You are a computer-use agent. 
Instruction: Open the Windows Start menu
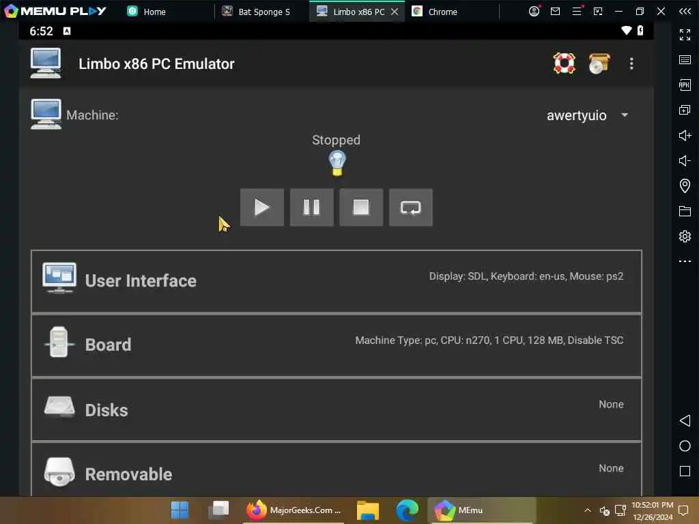[180, 510]
